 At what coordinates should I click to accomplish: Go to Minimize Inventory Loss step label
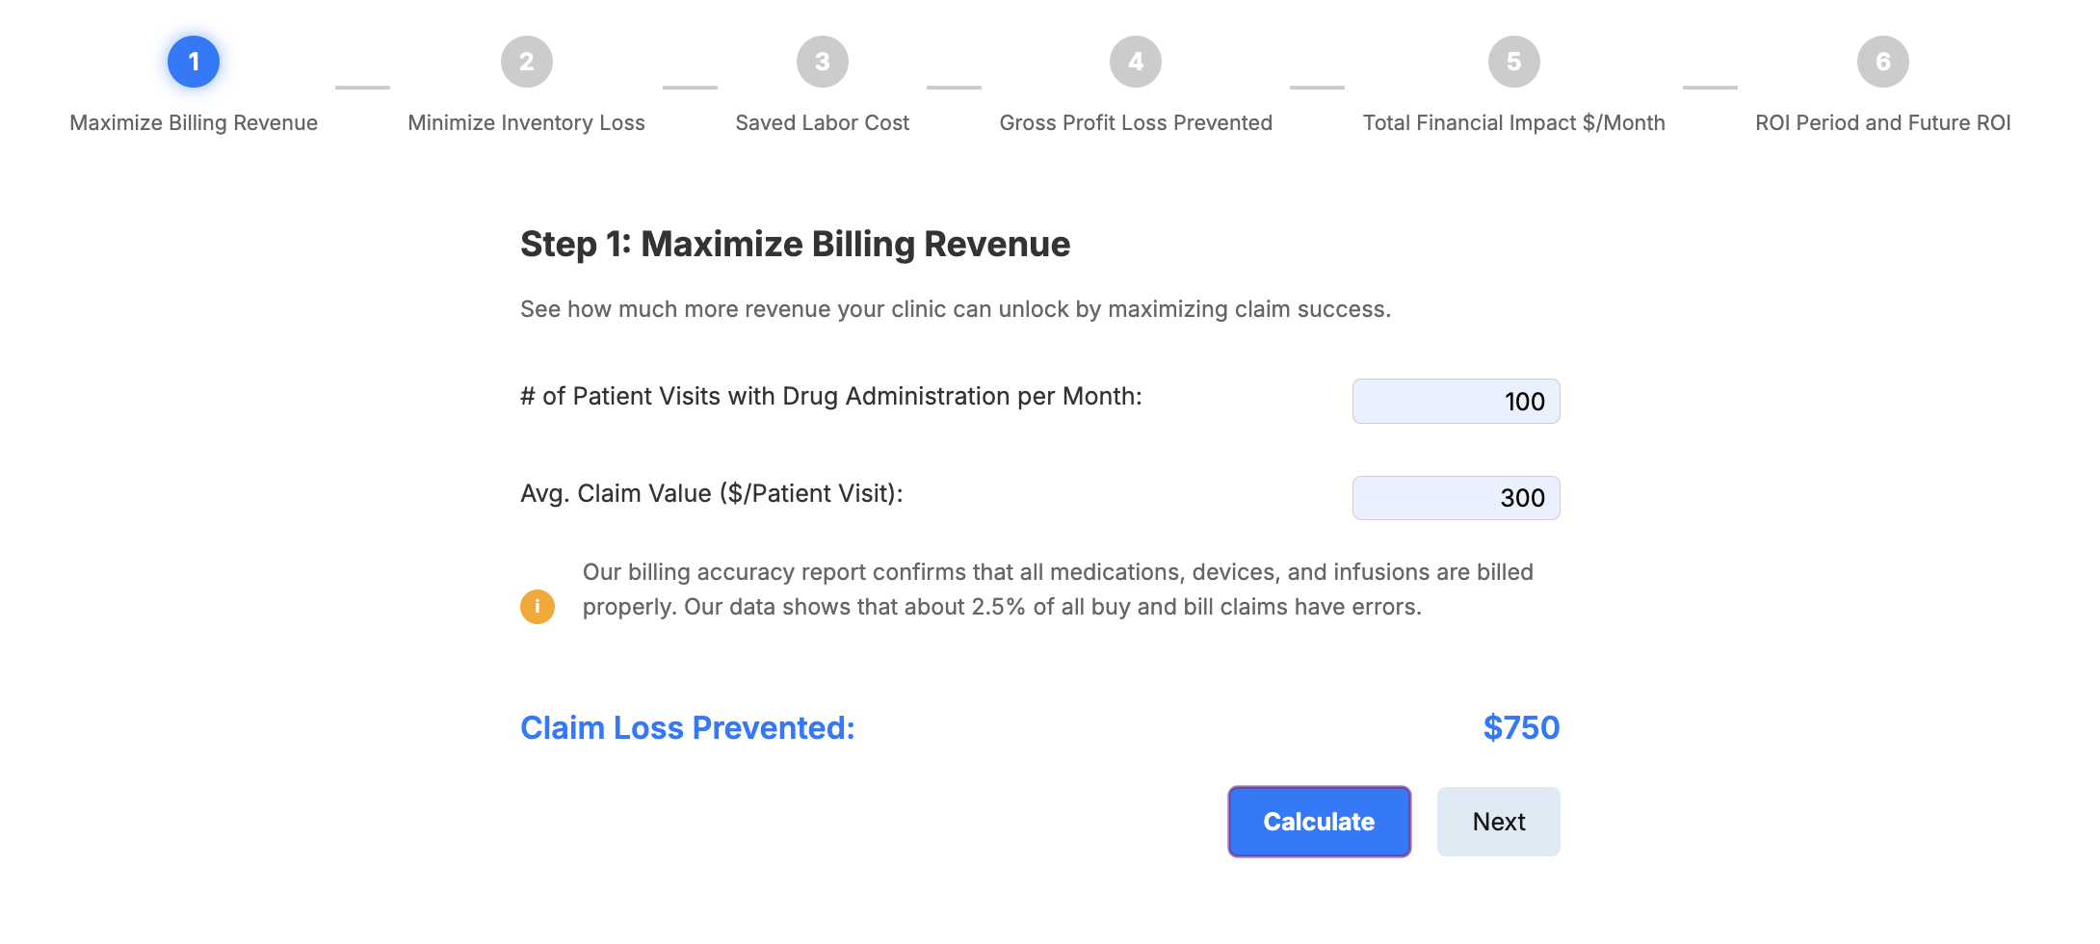pyautogui.click(x=526, y=123)
